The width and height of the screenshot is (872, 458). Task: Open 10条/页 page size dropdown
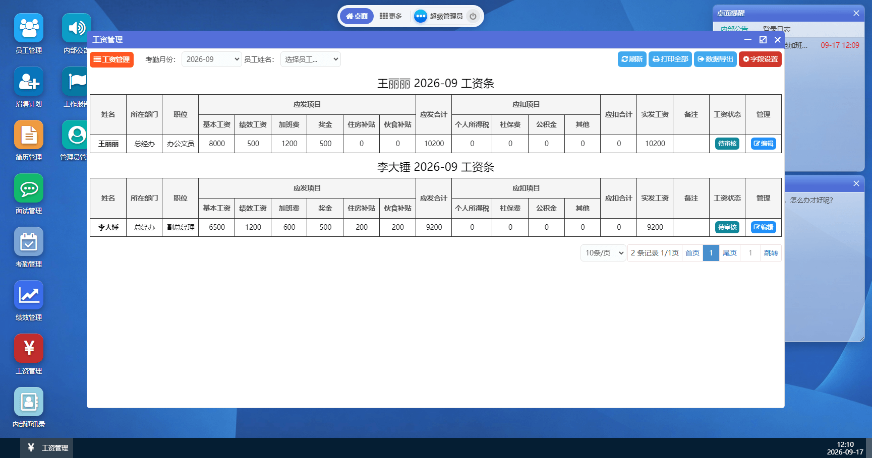click(604, 253)
